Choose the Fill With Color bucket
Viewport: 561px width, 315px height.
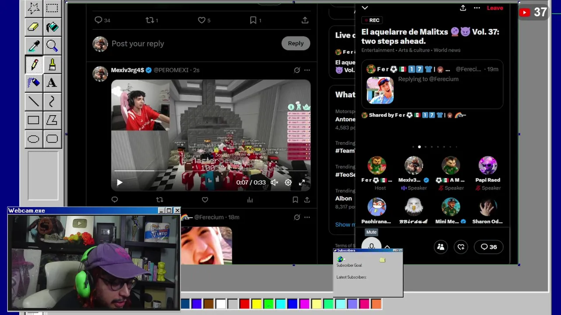[x=52, y=27]
